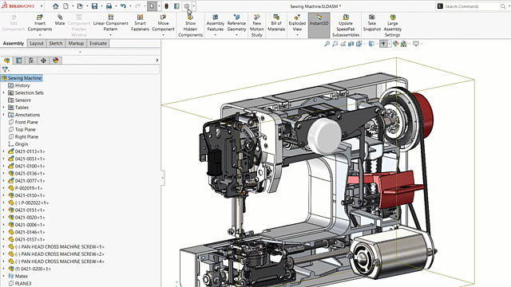Open New Motion Study

click(x=257, y=26)
